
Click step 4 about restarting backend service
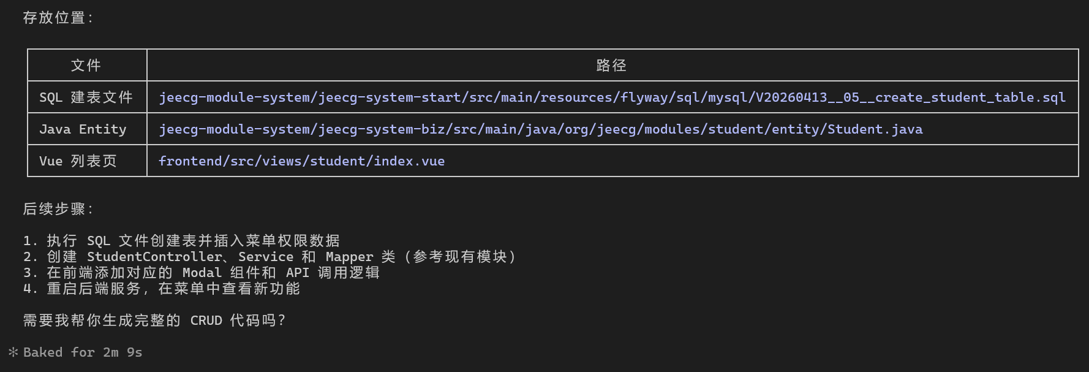[162, 289]
